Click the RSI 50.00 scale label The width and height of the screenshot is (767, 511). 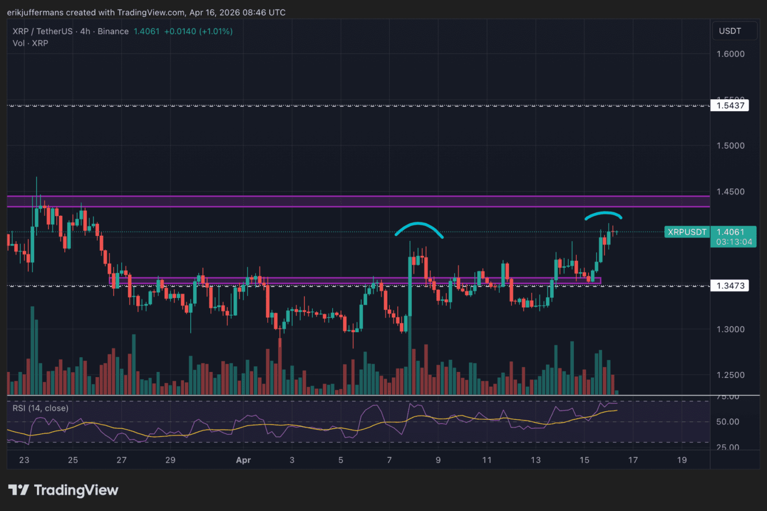pyautogui.click(x=727, y=422)
